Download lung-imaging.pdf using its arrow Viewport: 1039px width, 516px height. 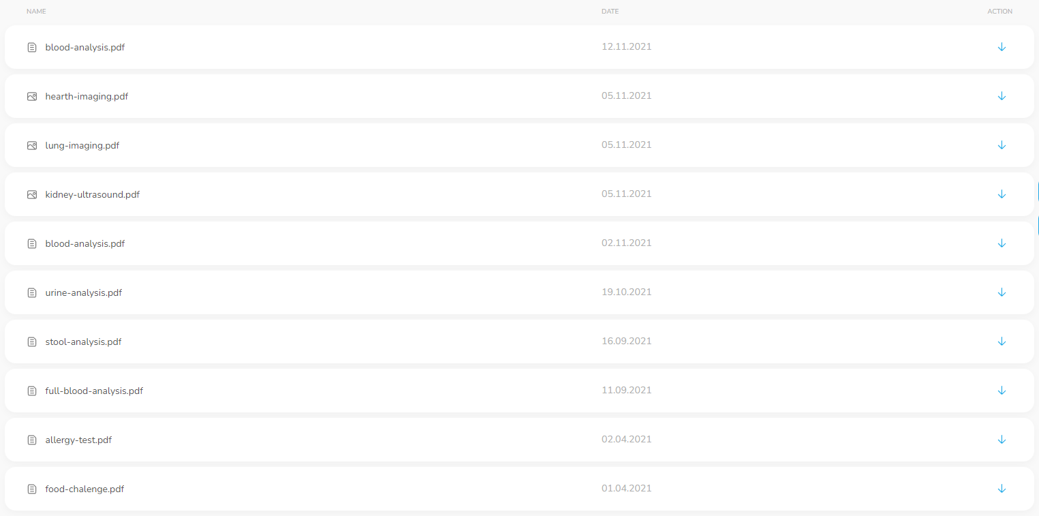coord(1002,145)
